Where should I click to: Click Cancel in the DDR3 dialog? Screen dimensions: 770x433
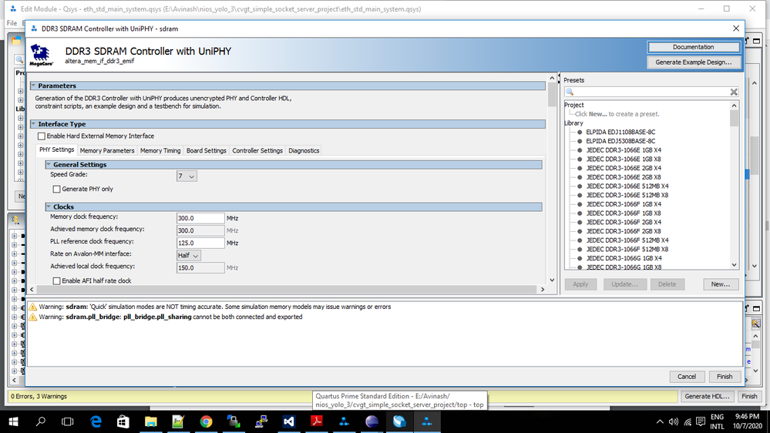[x=687, y=377]
